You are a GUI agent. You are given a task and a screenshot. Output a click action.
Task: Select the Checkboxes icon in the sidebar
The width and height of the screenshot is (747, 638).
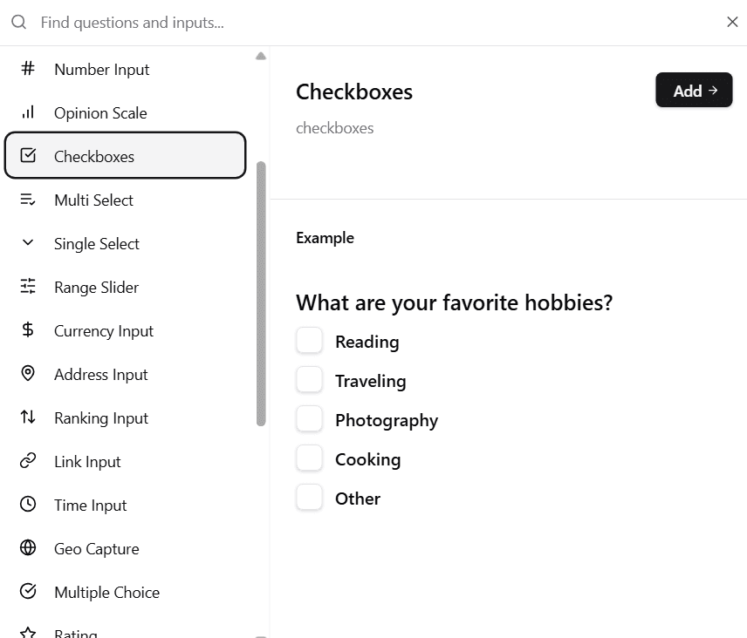tap(27, 157)
